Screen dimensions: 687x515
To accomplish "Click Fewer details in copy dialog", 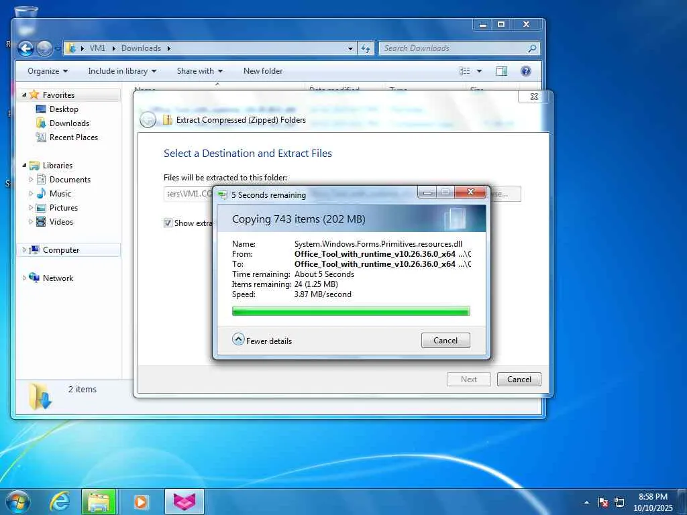I will 262,341.
